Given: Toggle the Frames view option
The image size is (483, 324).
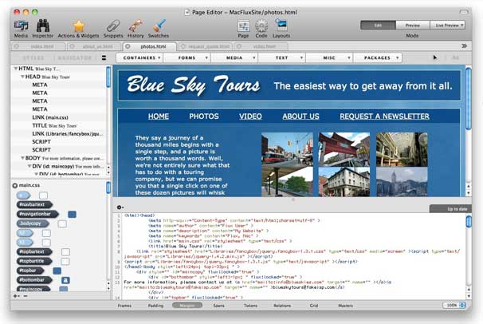Looking at the screenshot, I should 124,306.
